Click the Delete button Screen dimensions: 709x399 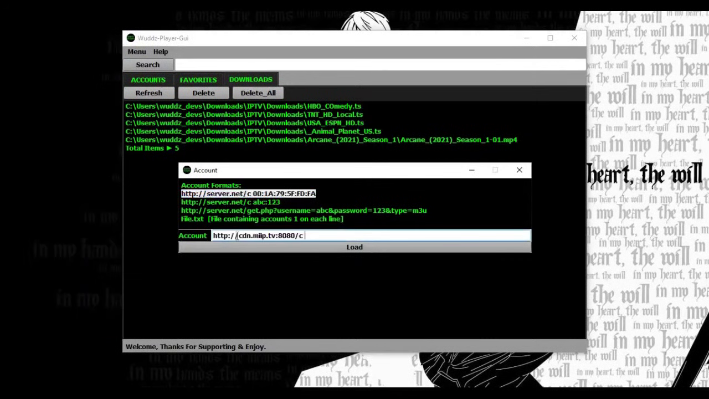pos(204,93)
